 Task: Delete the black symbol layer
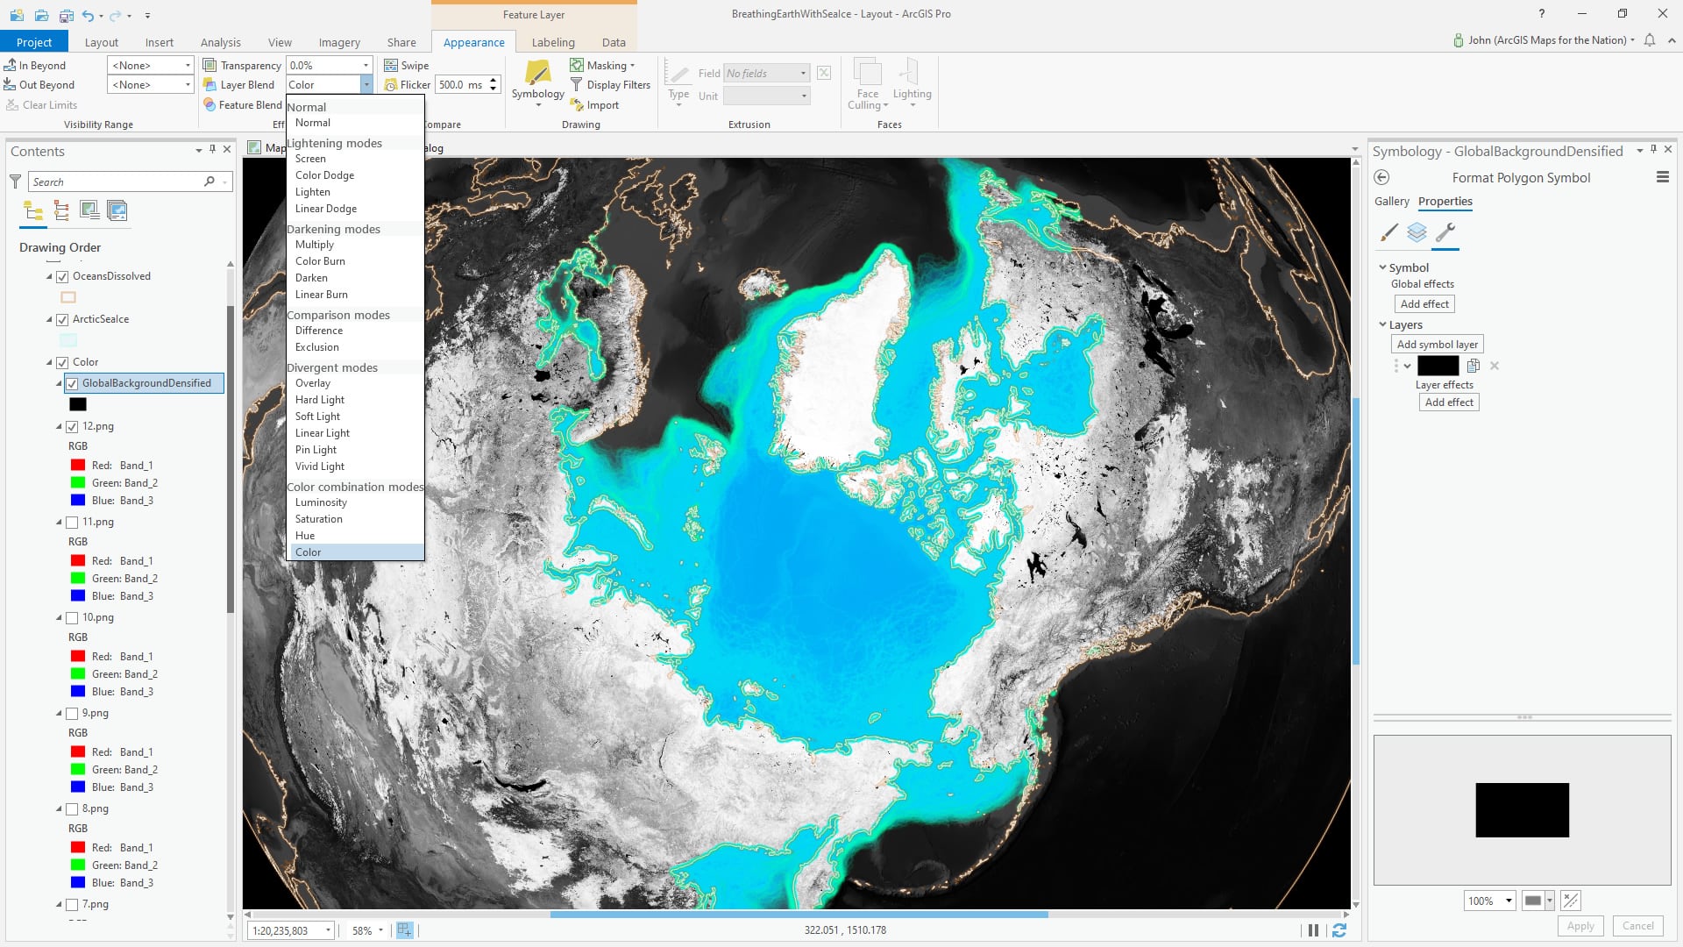(x=1495, y=367)
